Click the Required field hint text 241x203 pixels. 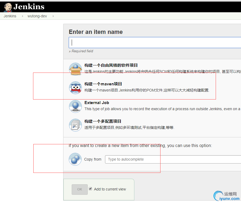[x=81, y=51]
